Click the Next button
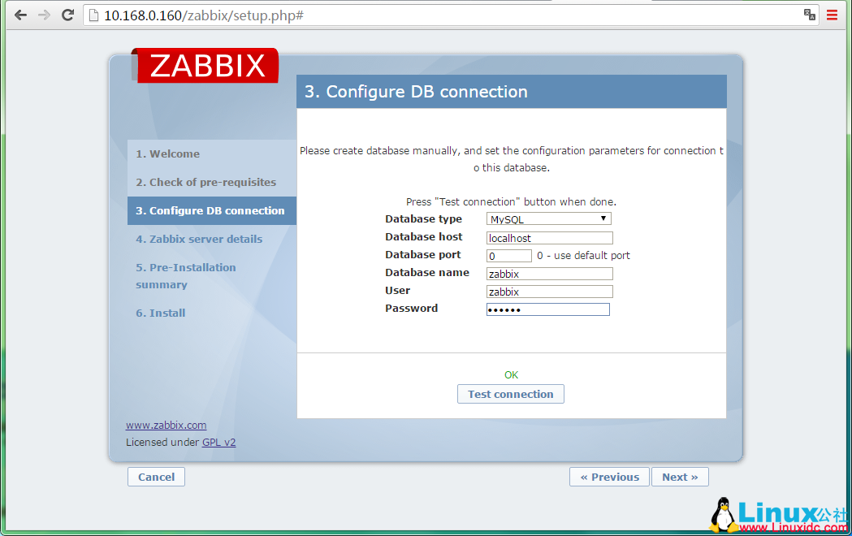The width and height of the screenshot is (852, 536). tap(680, 477)
